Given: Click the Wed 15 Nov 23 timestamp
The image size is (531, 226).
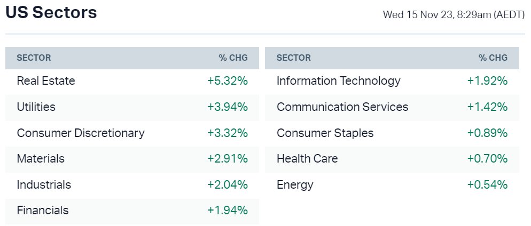Looking at the screenshot, I should (454, 15).
